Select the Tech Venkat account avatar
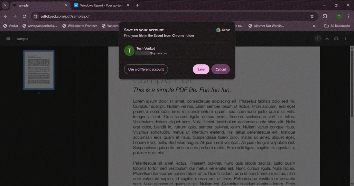 pyautogui.click(x=129, y=51)
